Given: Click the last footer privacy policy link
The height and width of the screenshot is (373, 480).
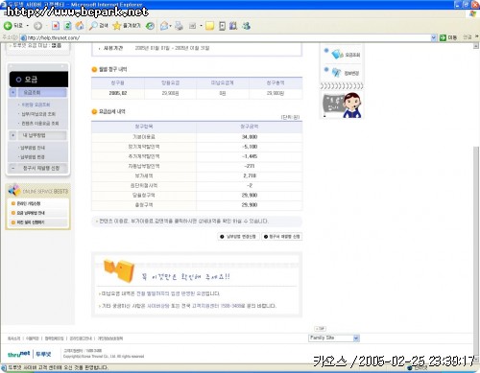Looking at the screenshot, I should [110, 338].
